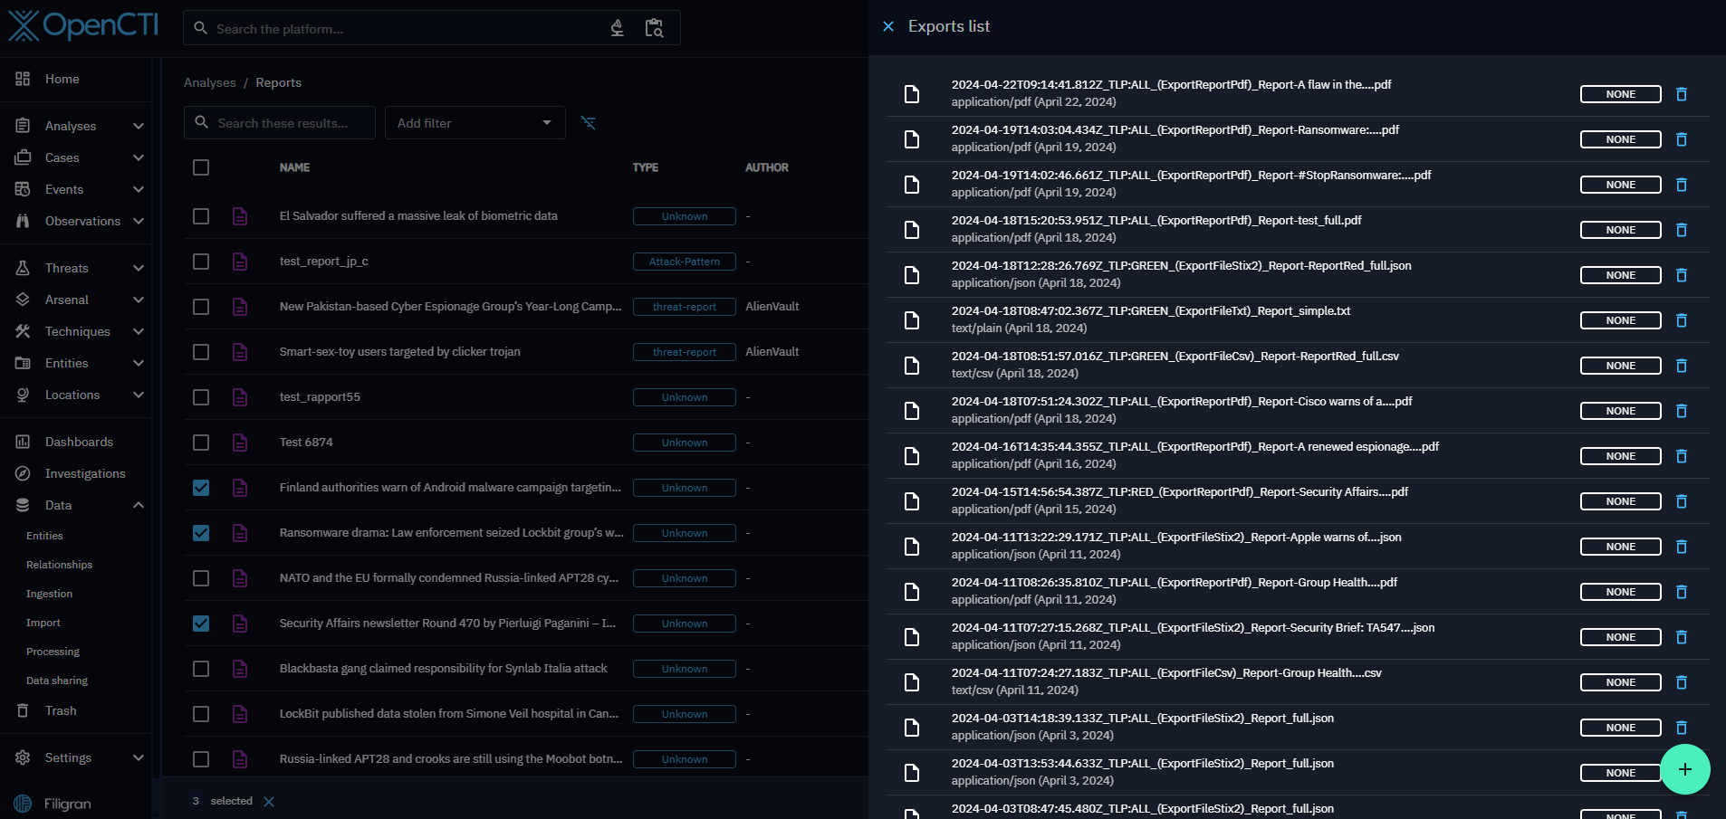Clear the selection with the X icon
The image size is (1726, 819).
(x=269, y=802)
